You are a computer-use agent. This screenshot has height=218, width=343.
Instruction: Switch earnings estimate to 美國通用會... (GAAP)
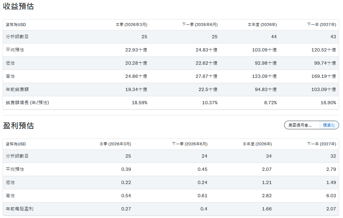(300, 125)
